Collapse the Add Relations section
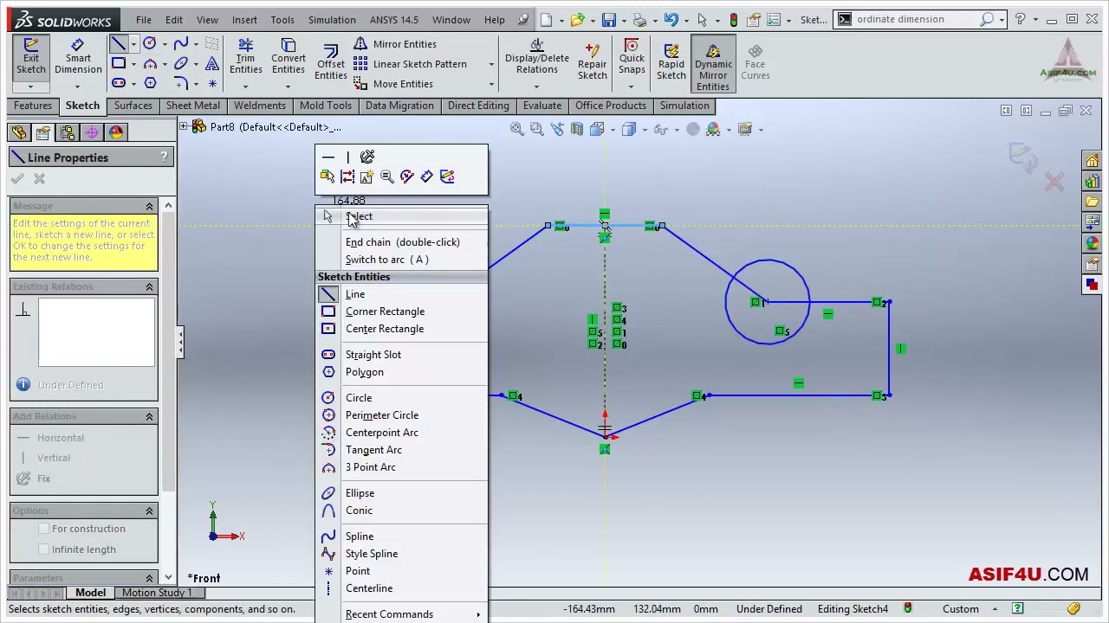1109x623 pixels. coord(149,416)
